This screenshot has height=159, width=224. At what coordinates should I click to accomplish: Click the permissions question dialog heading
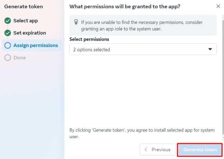[x=125, y=7]
